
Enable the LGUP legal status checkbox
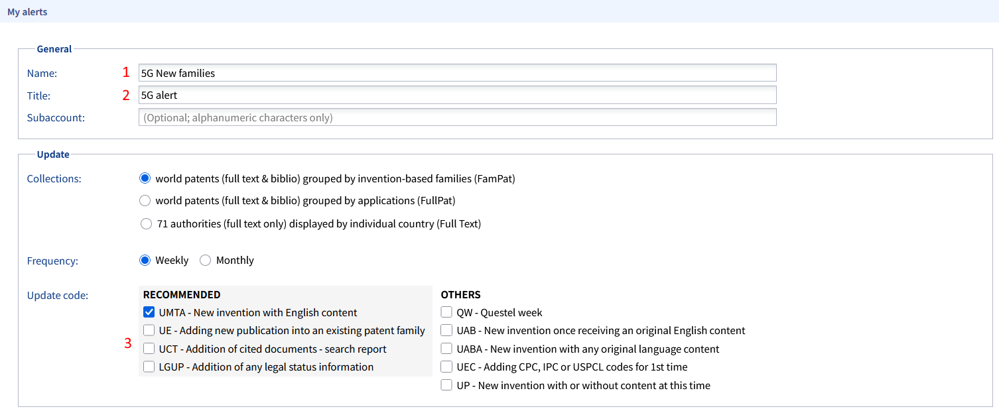point(149,367)
